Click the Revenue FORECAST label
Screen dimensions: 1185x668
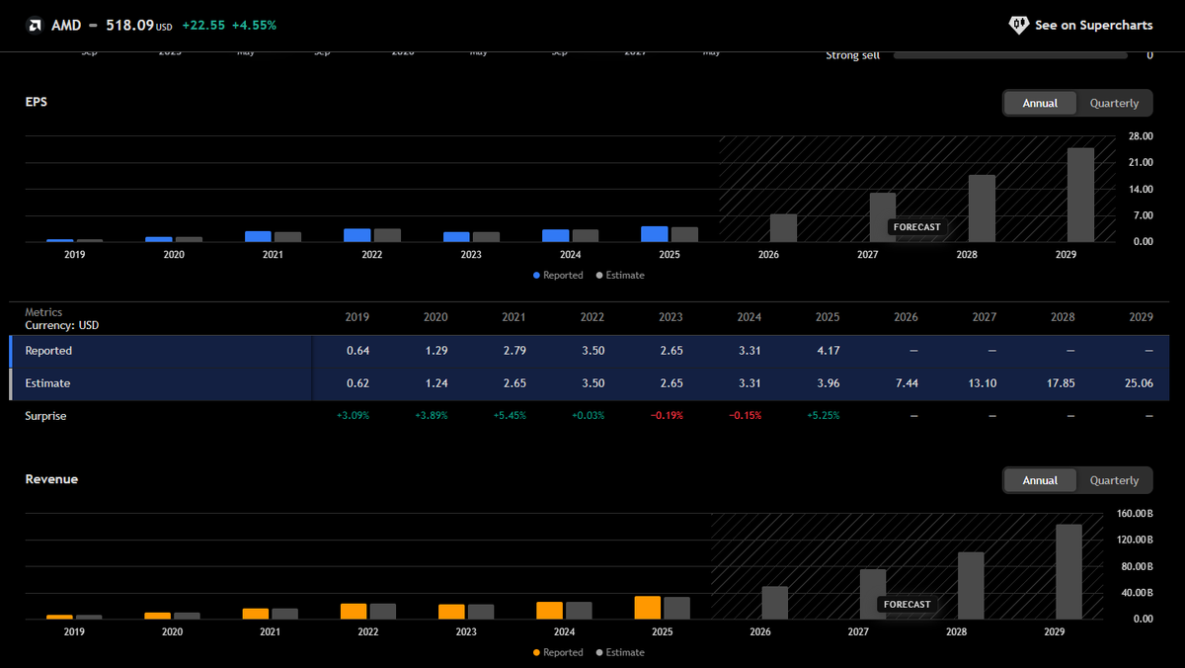907,605
